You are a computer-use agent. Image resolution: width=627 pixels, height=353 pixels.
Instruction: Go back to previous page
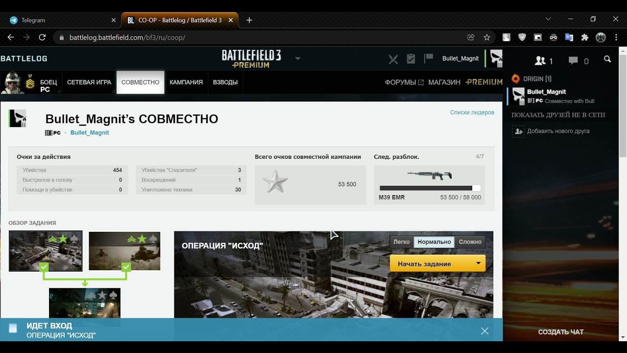pyautogui.click(x=11, y=37)
